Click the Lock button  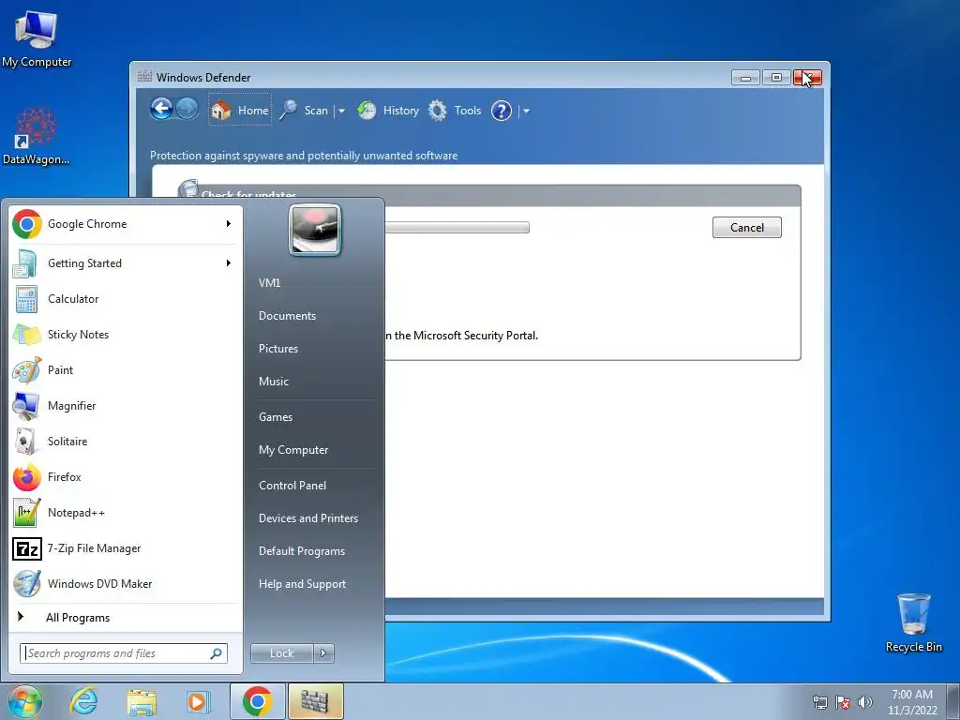click(x=281, y=653)
